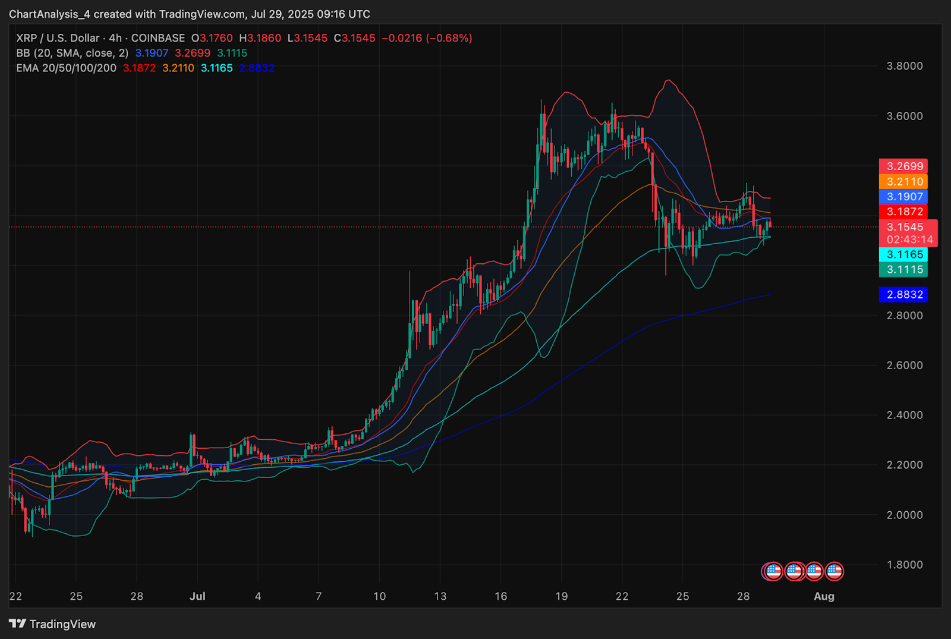Open the BB (20, SMA, close, 2) legend
The image size is (951, 639).
pos(72,53)
